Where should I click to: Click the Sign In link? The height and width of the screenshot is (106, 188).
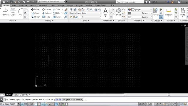[x=154, y=2]
